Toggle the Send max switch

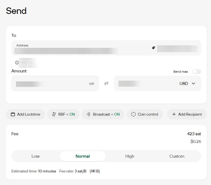point(196,72)
